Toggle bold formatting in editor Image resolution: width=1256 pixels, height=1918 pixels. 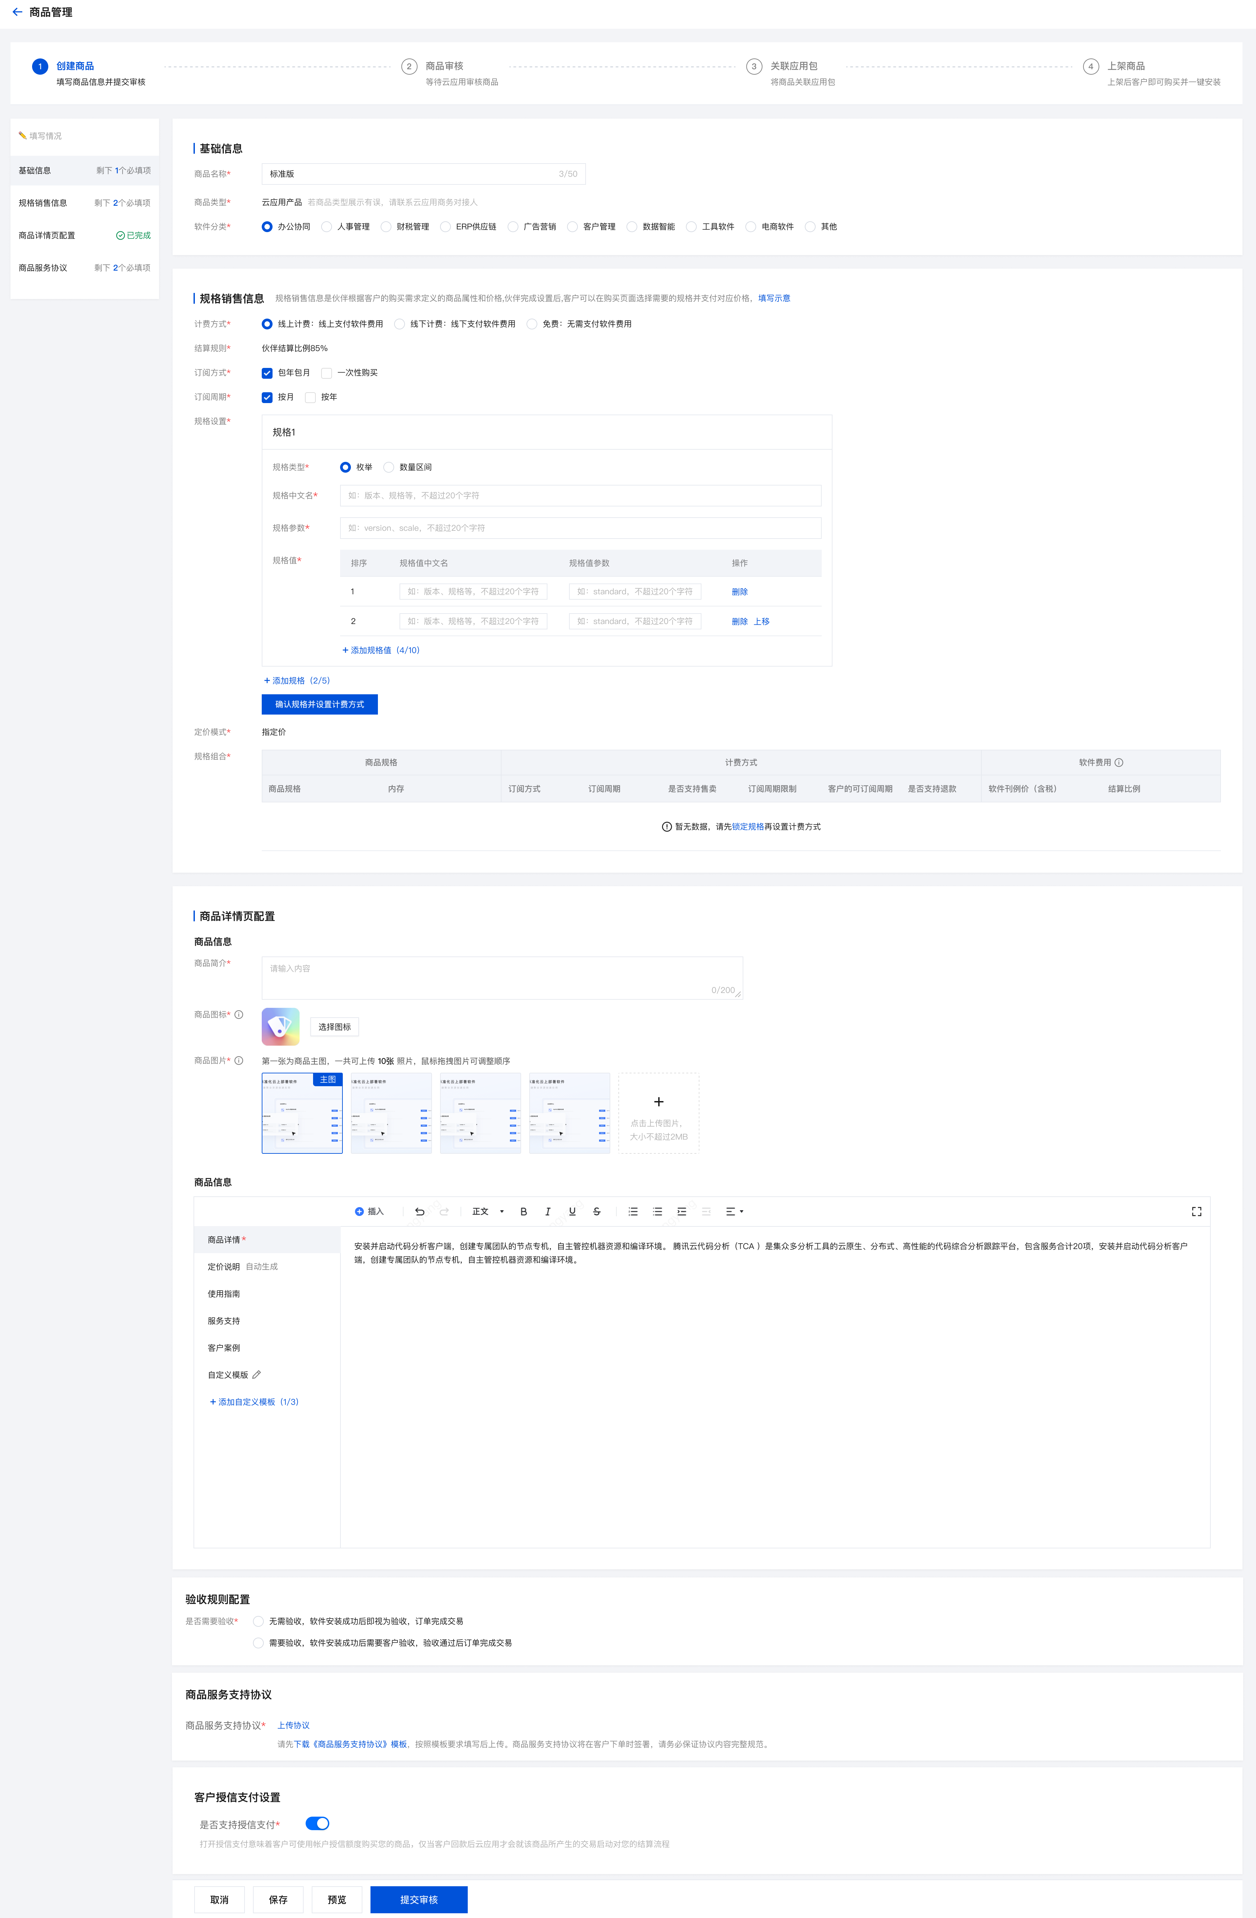[x=524, y=1211]
